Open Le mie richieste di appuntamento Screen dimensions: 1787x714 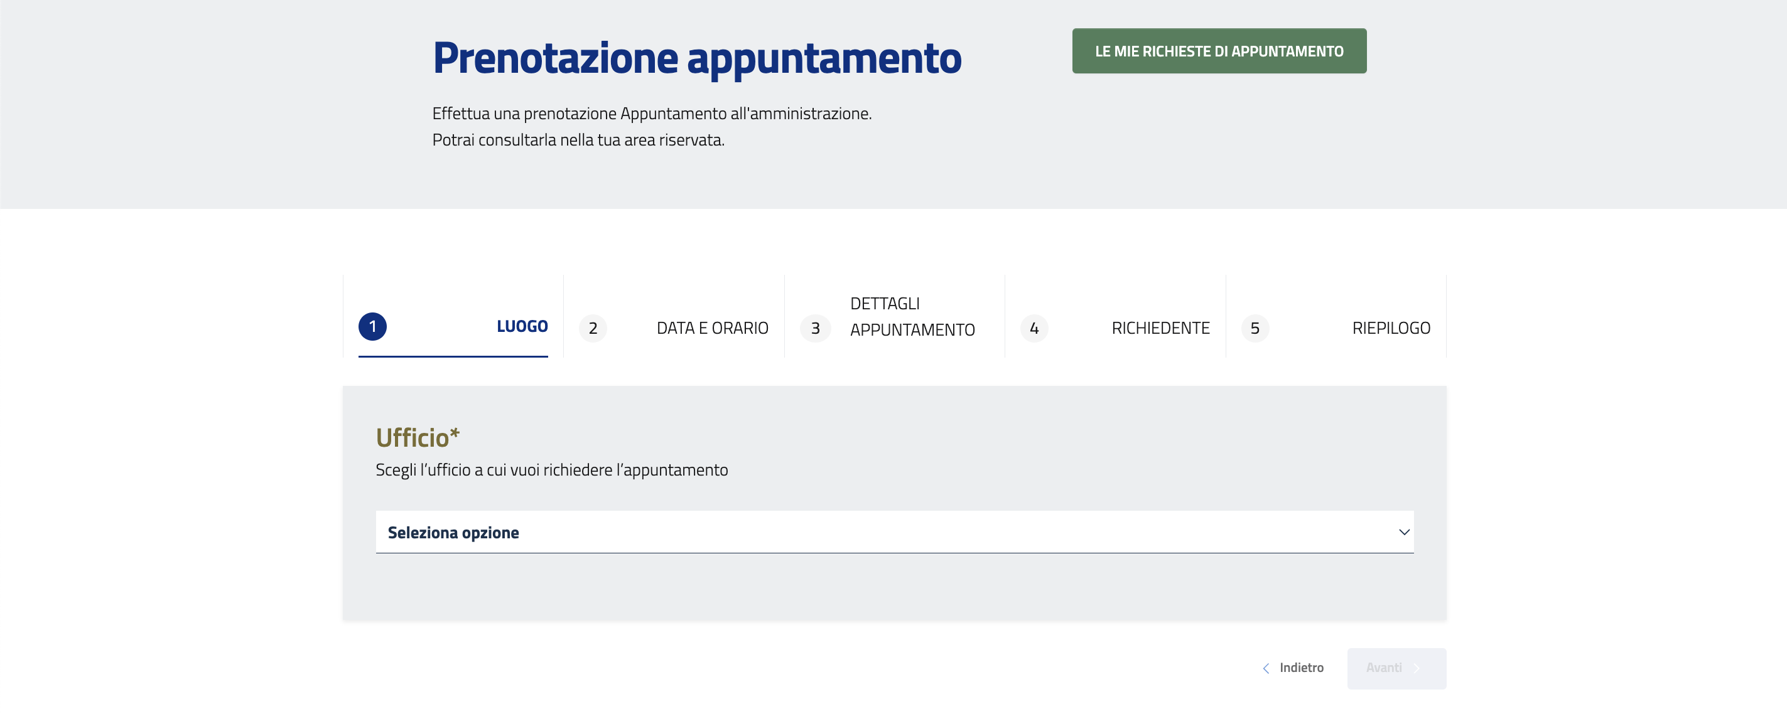[1219, 51]
